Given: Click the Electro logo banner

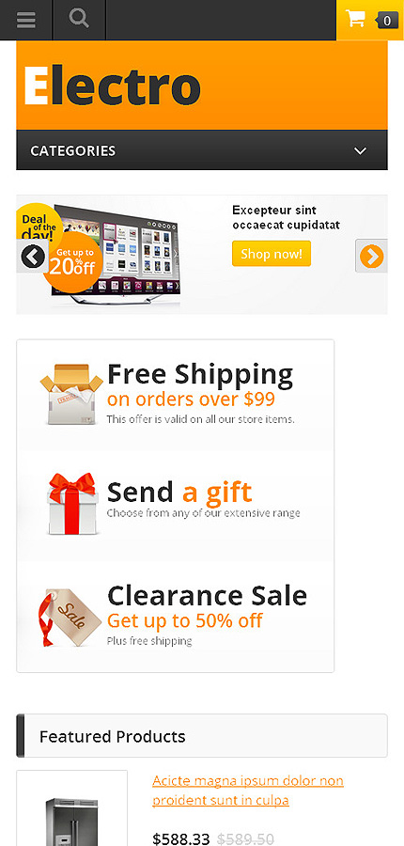Looking at the screenshot, I should pyautogui.click(x=202, y=86).
